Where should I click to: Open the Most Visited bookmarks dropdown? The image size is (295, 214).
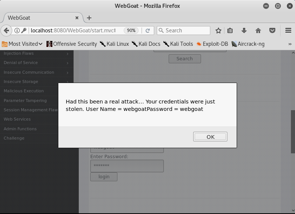point(22,44)
